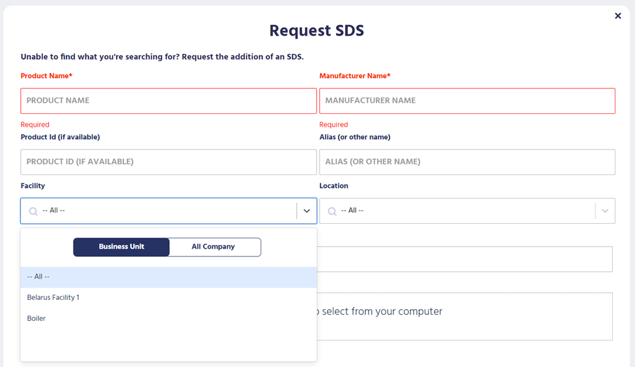Click the empty text field below Location
635x367 pixels.
464,259
